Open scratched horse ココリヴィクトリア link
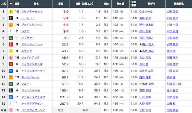The image size is (192, 113). [33, 110]
